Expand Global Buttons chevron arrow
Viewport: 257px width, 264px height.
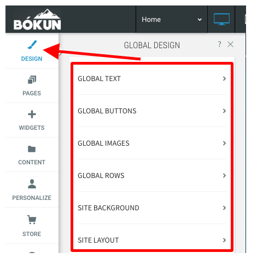click(x=224, y=111)
